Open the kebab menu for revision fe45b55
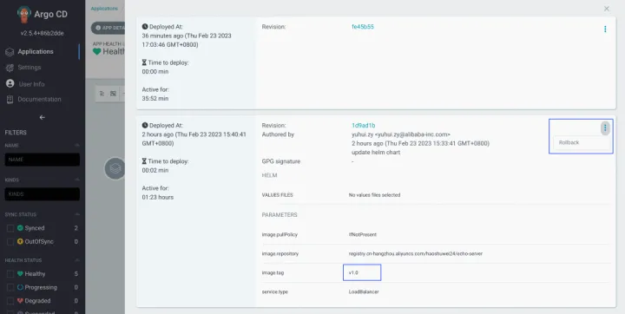The image size is (625, 314). (605, 29)
